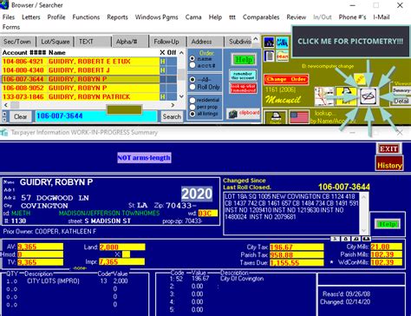
Task: Choose the residential listings radio button
Action: [x=192, y=100]
